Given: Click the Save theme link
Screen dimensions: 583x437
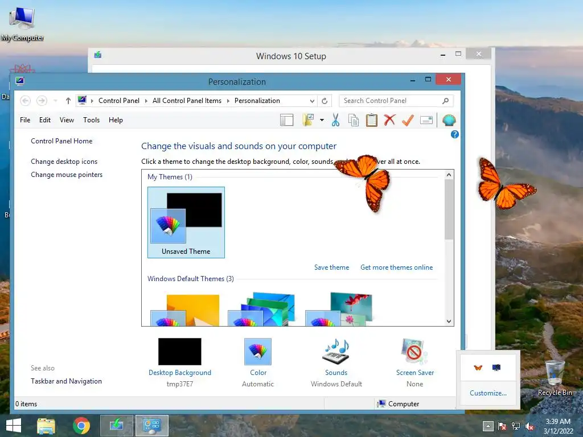Looking at the screenshot, I should pyautogui.click(x=332, y=267).
